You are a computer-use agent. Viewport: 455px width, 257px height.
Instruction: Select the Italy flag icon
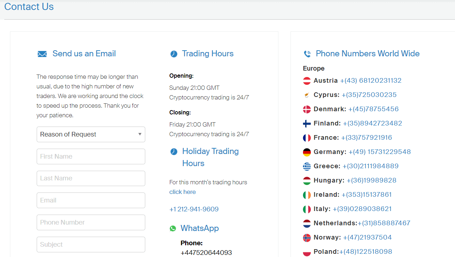click(307, 209)
